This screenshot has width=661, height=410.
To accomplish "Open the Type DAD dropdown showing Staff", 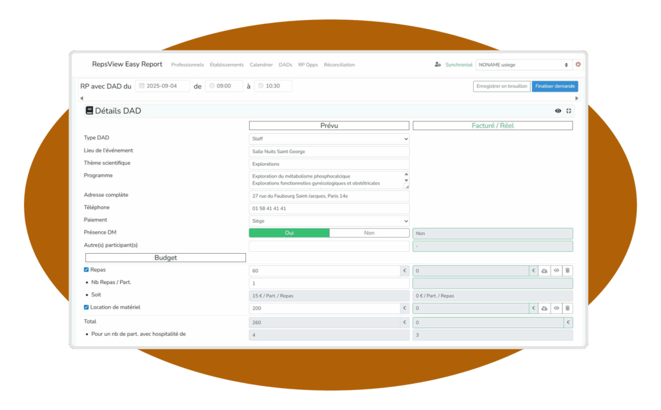I will pos(329,139).
